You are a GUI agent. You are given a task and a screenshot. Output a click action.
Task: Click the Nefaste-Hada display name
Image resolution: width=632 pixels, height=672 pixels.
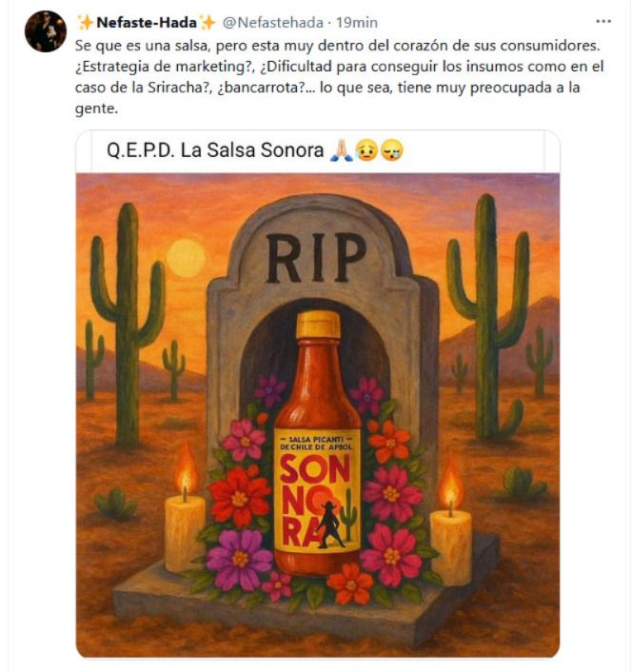[x=147, y=22]
